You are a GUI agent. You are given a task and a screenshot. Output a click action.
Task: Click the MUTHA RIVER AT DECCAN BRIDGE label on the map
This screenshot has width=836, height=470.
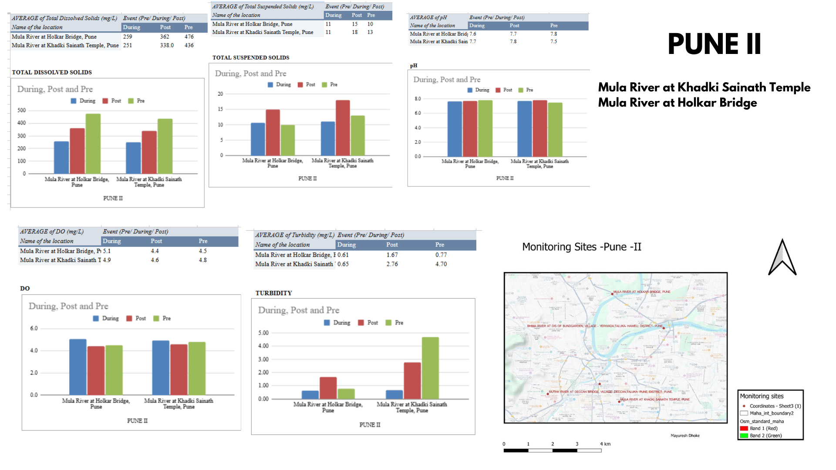(x=610, y=392)
